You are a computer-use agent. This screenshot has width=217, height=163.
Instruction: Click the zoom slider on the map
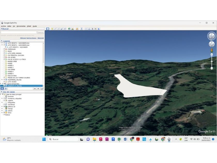[x=212, y=61]
